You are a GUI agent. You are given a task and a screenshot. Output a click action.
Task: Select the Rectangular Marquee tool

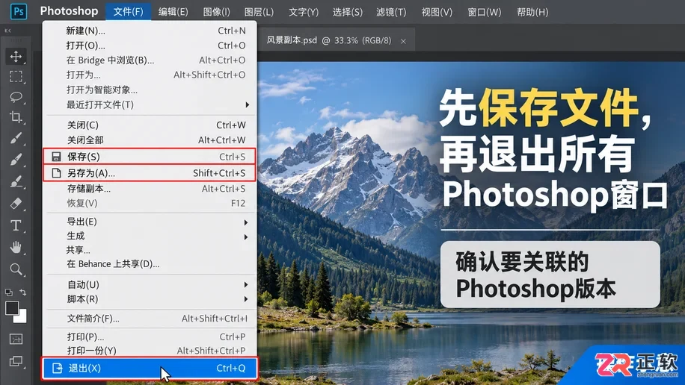click(16, 77)
